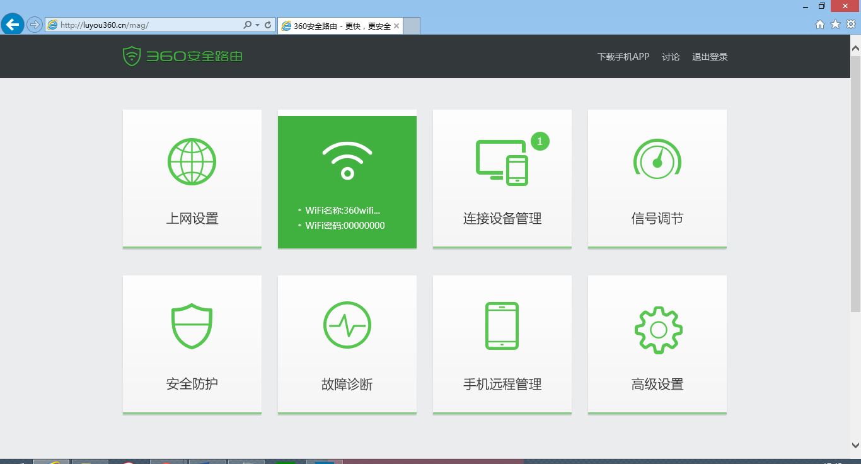Click the 故障诊断 label

click(347, 384)
